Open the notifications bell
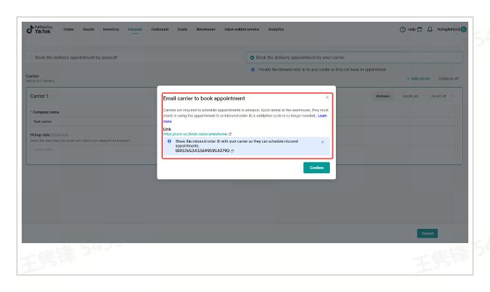The width and height of the screenshot is (490, 292). point(430,29)
